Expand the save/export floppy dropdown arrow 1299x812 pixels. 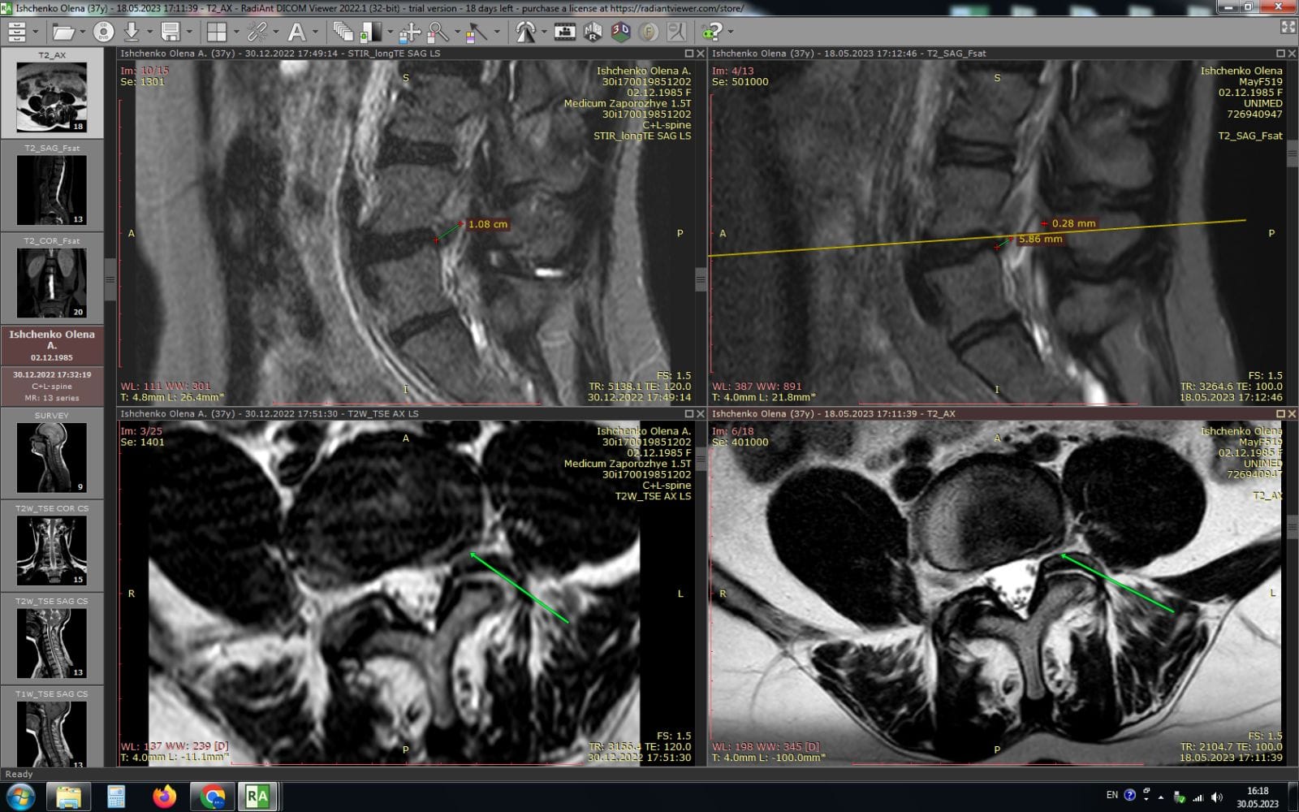(x=189, y=32)
